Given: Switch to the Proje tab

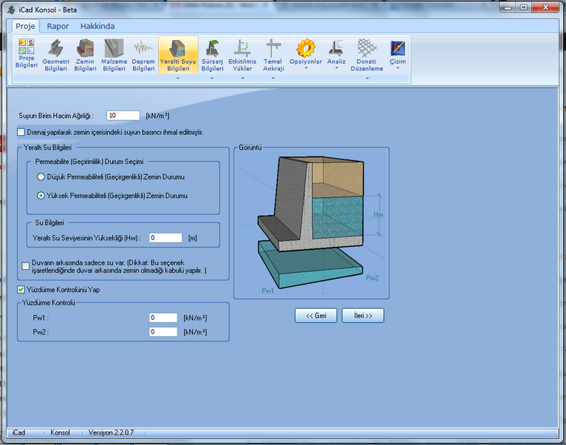Looking at the screenshot, I should tap(25, 26).
